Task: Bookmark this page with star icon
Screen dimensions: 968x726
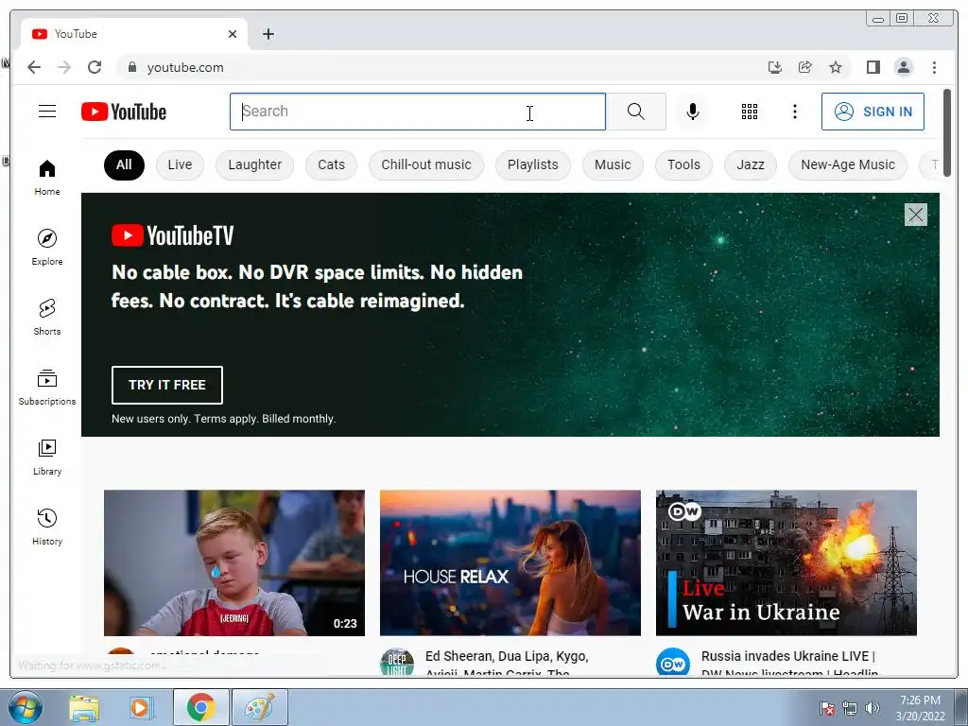Action: click(836, 67)
